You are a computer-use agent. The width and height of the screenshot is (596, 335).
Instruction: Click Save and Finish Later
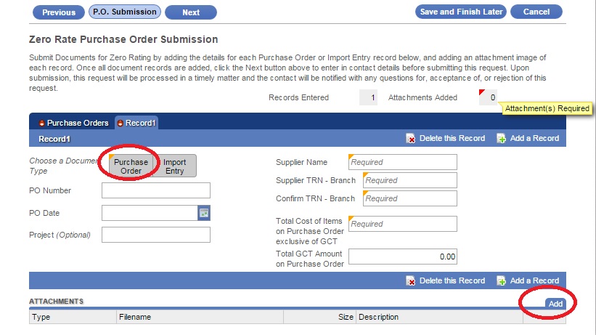point(461,12)
